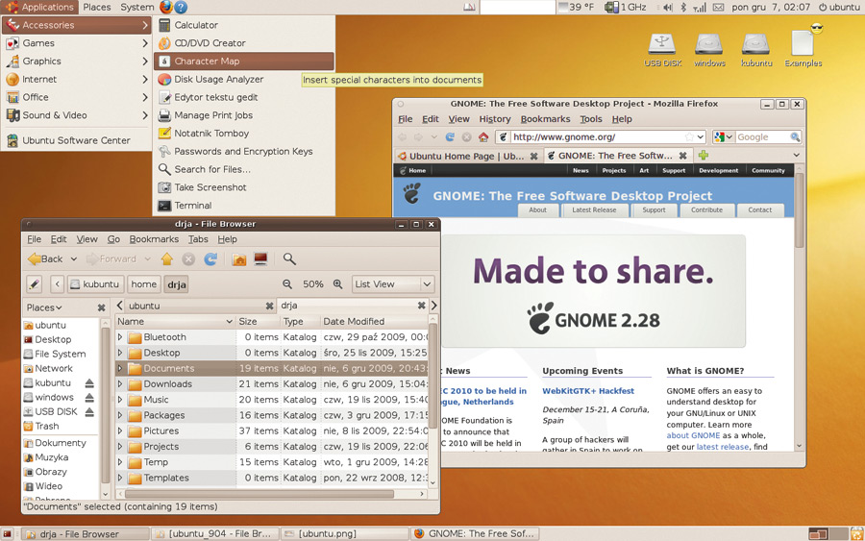Open search with the magnifier icon in File Browser
Screen dimensions: 865x541
pyautogui.click(x=289, y=258)
